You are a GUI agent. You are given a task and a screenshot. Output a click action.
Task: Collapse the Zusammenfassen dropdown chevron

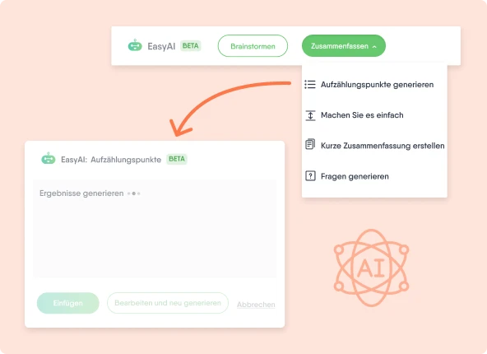click(x=374, y=46)
